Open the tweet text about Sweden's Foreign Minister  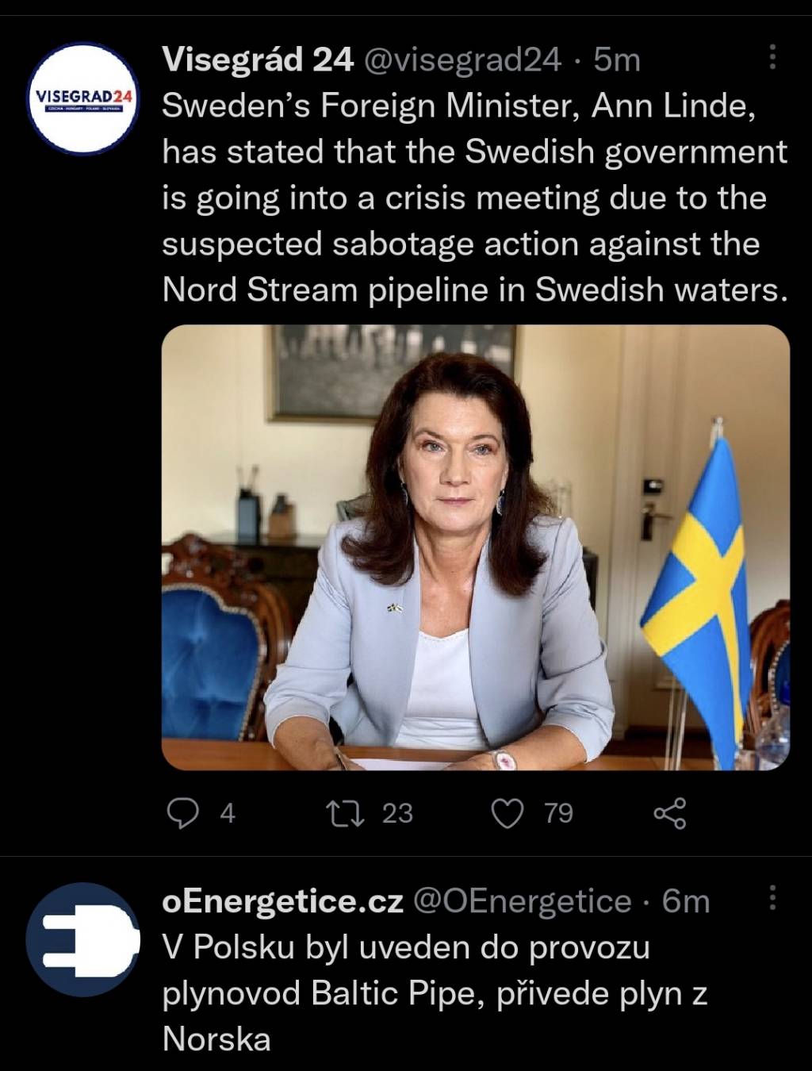pos(474,197)
